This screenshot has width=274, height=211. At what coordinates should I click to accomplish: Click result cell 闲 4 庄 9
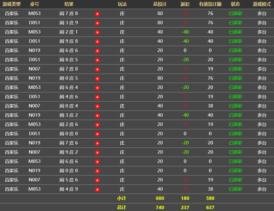click(x=69, y=189)
